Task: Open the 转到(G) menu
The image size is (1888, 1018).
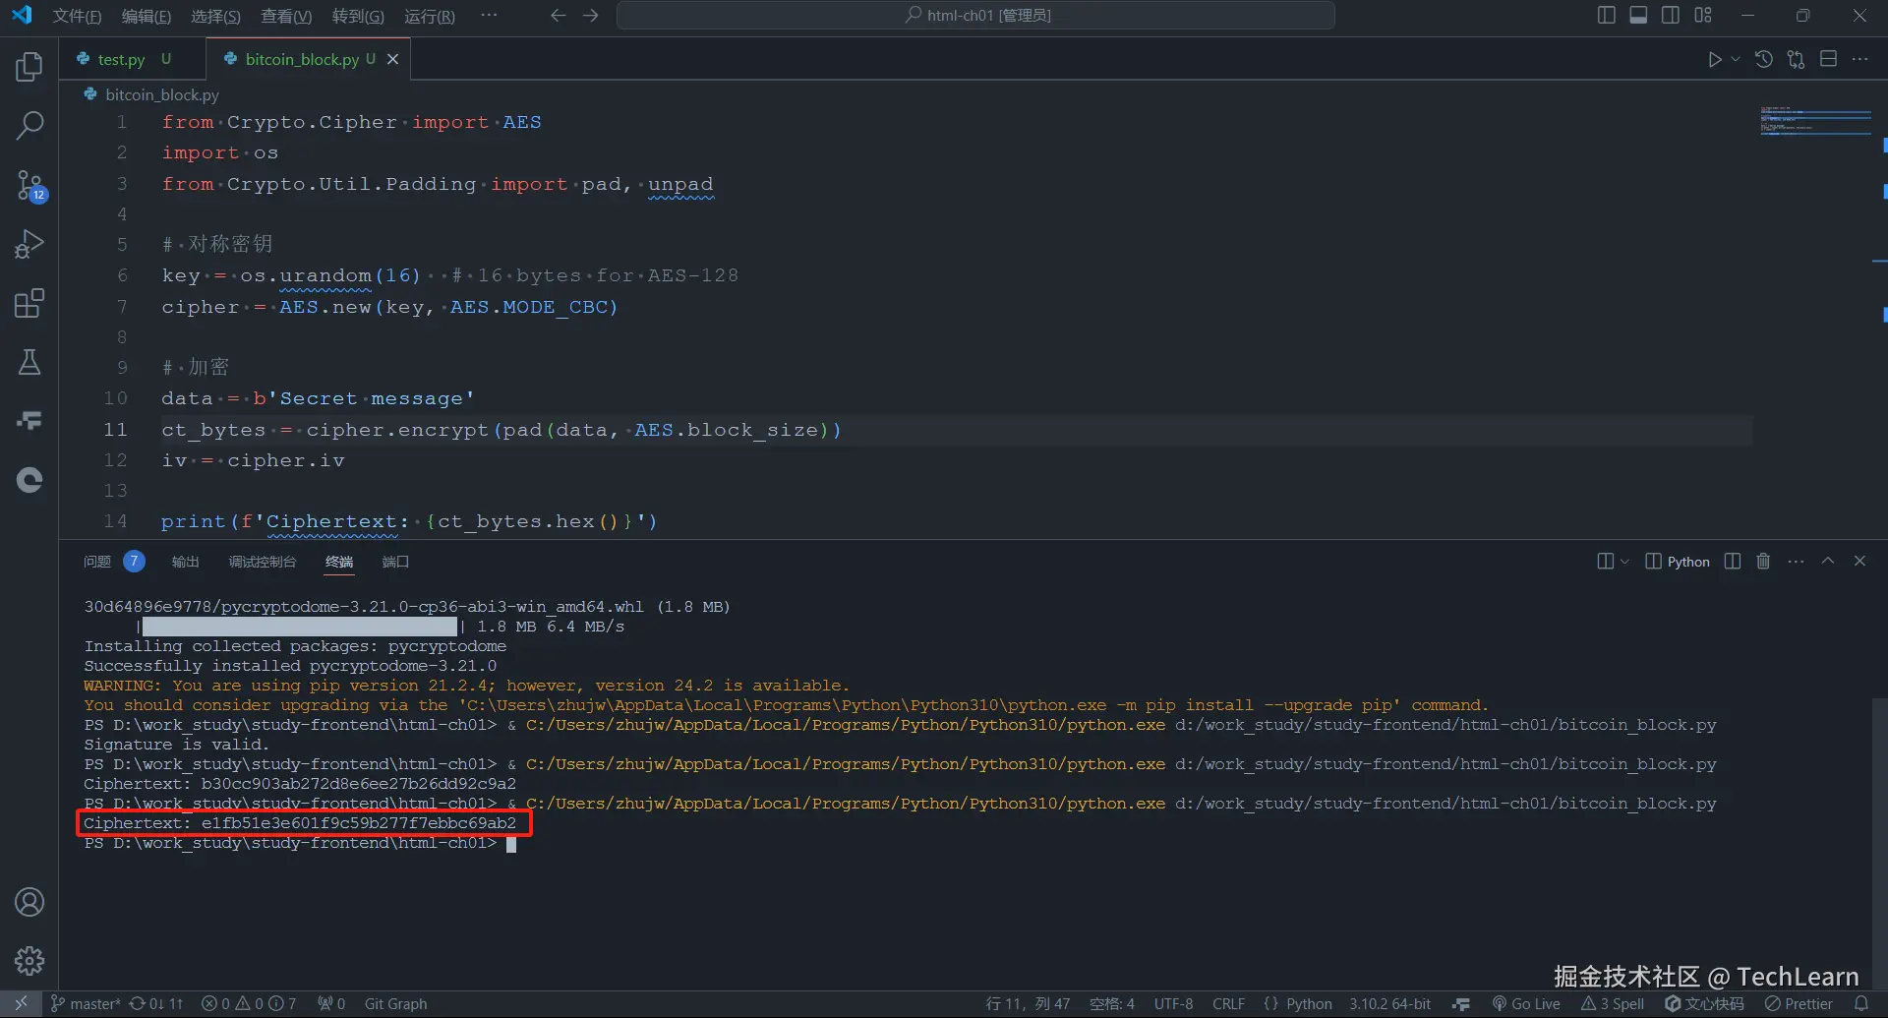Action: pos(358,16)
